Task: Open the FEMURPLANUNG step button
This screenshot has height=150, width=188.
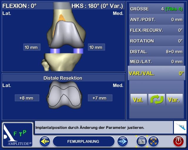Action: pos(83,142)
